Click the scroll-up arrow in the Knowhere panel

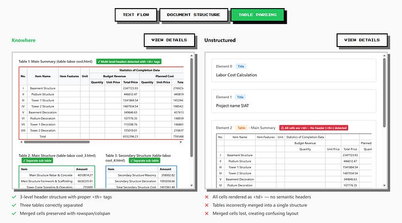[191, 55]
